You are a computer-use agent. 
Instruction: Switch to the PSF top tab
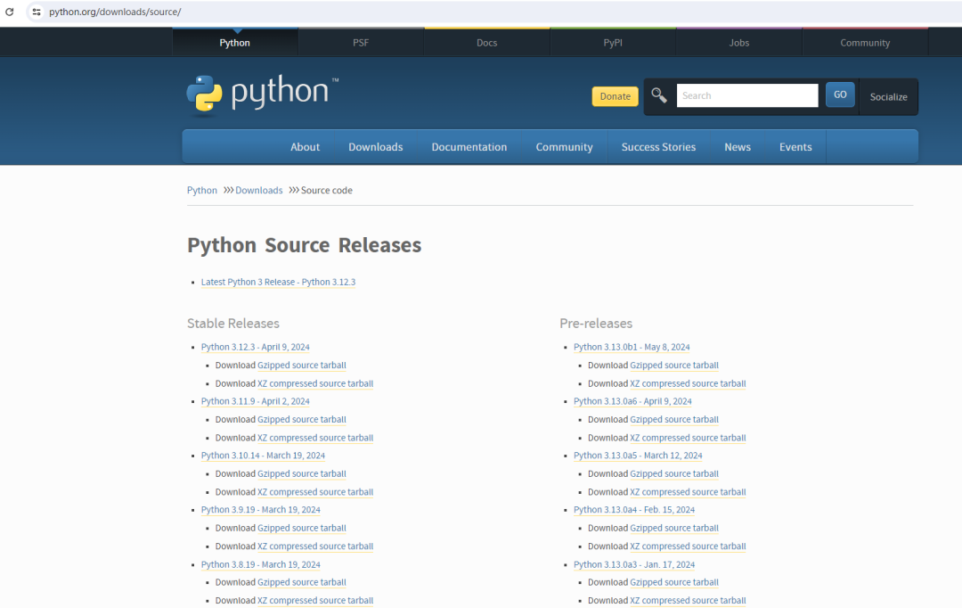click(361, 43)
